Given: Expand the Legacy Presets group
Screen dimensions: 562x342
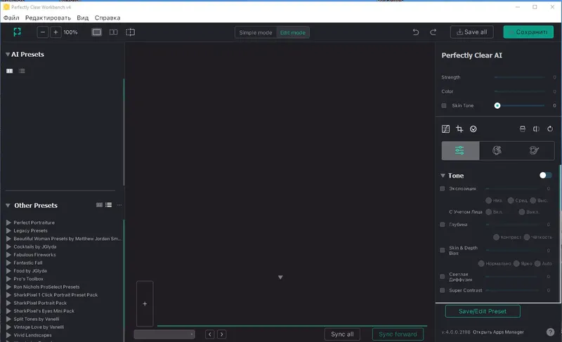Looking at the screenshot, I should pyautogui.click(x=8, y=230).
